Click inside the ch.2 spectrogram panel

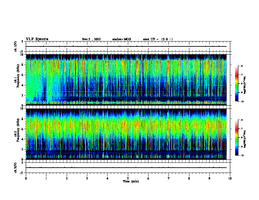tap(126, 134)
